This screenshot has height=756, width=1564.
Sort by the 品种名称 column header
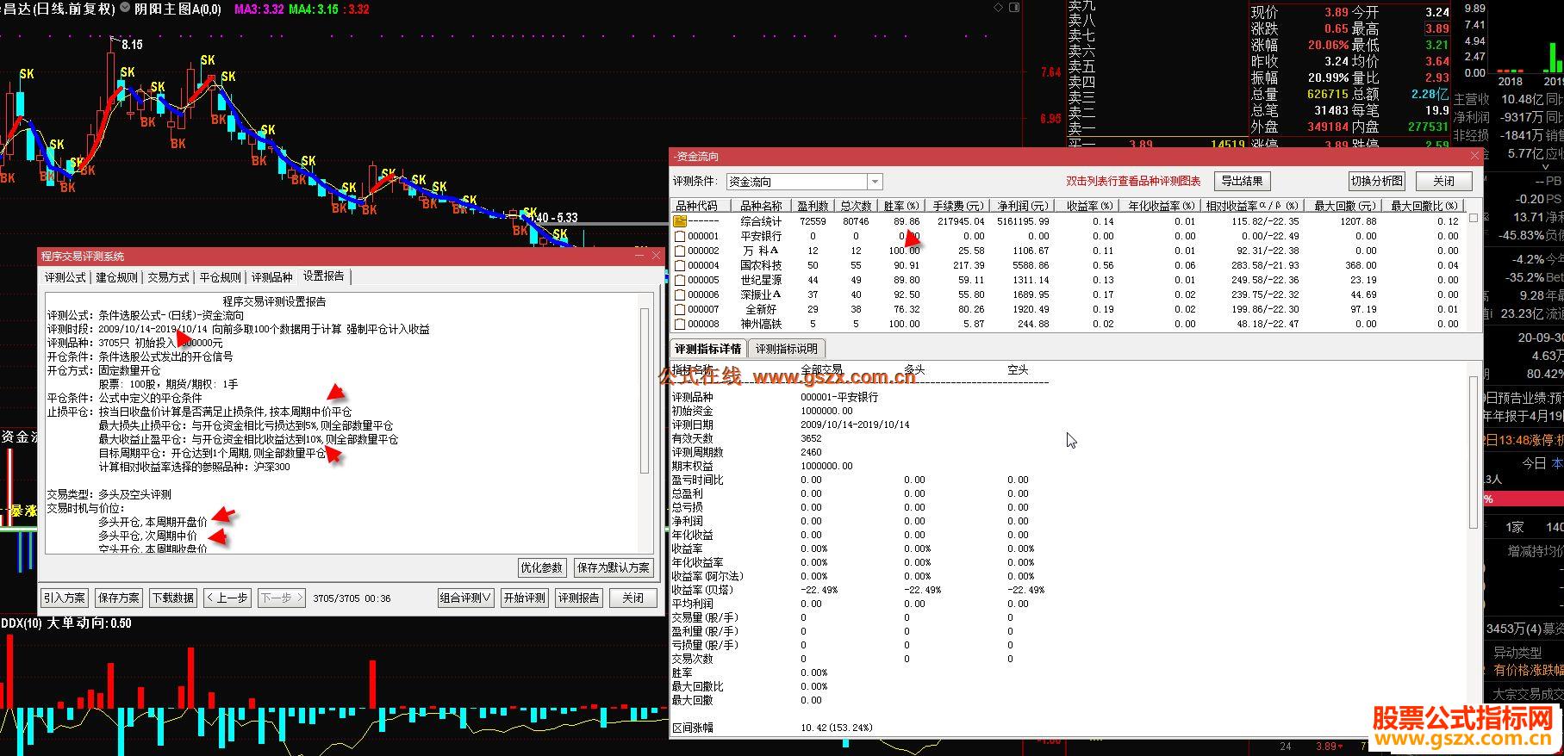pos(761,206)
